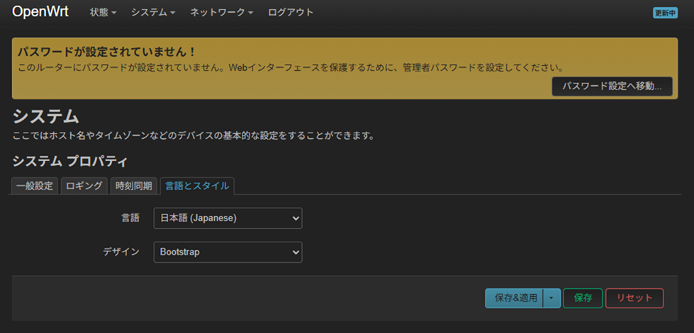The image size is (694, 333).
Task: Click the システム プロパティ section heading
Action: pos(70,161)
